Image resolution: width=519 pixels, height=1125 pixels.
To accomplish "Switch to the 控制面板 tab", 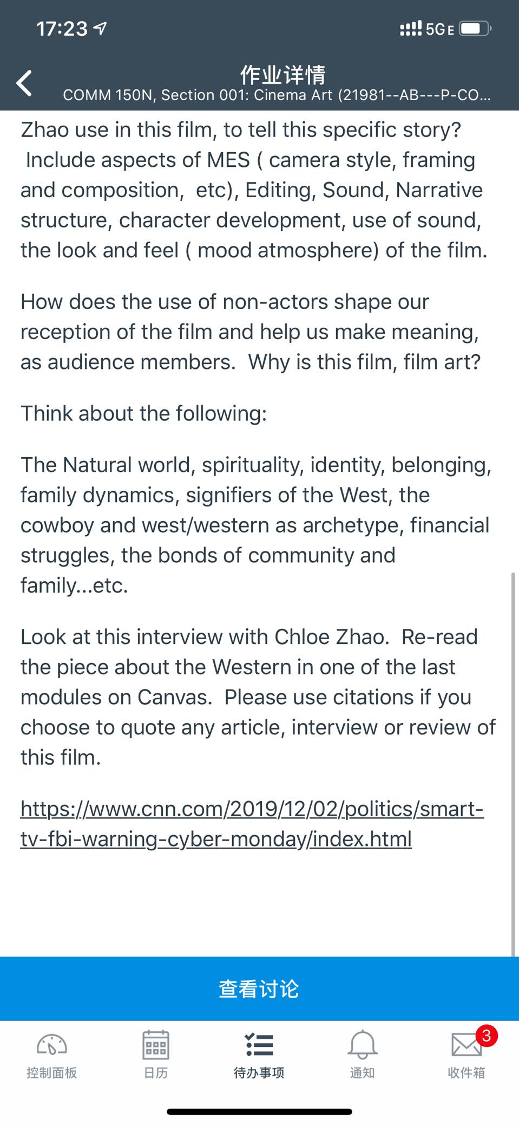I will point(51,1072).
